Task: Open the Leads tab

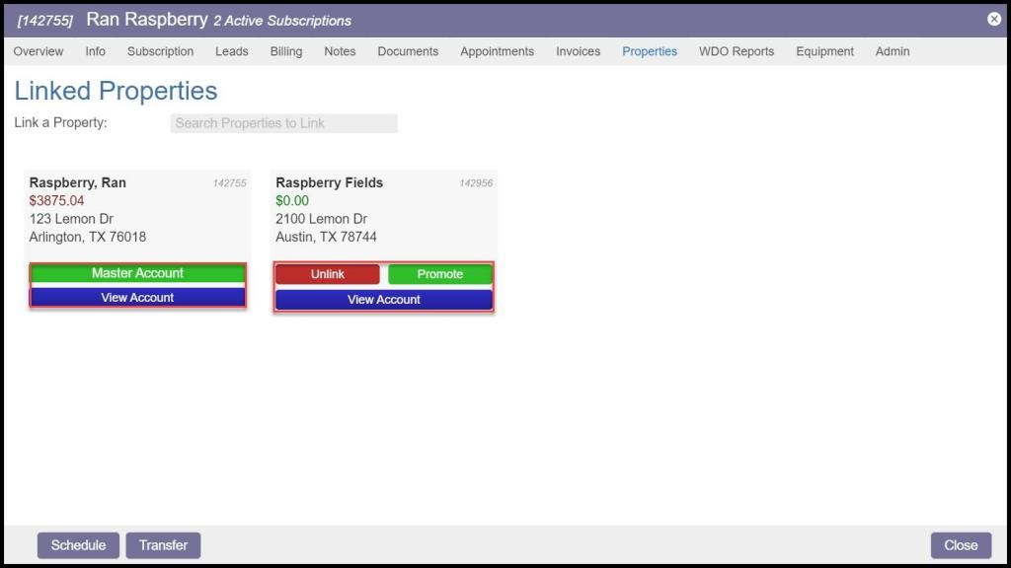Action: pyautogui.click(x=232, y=51)
